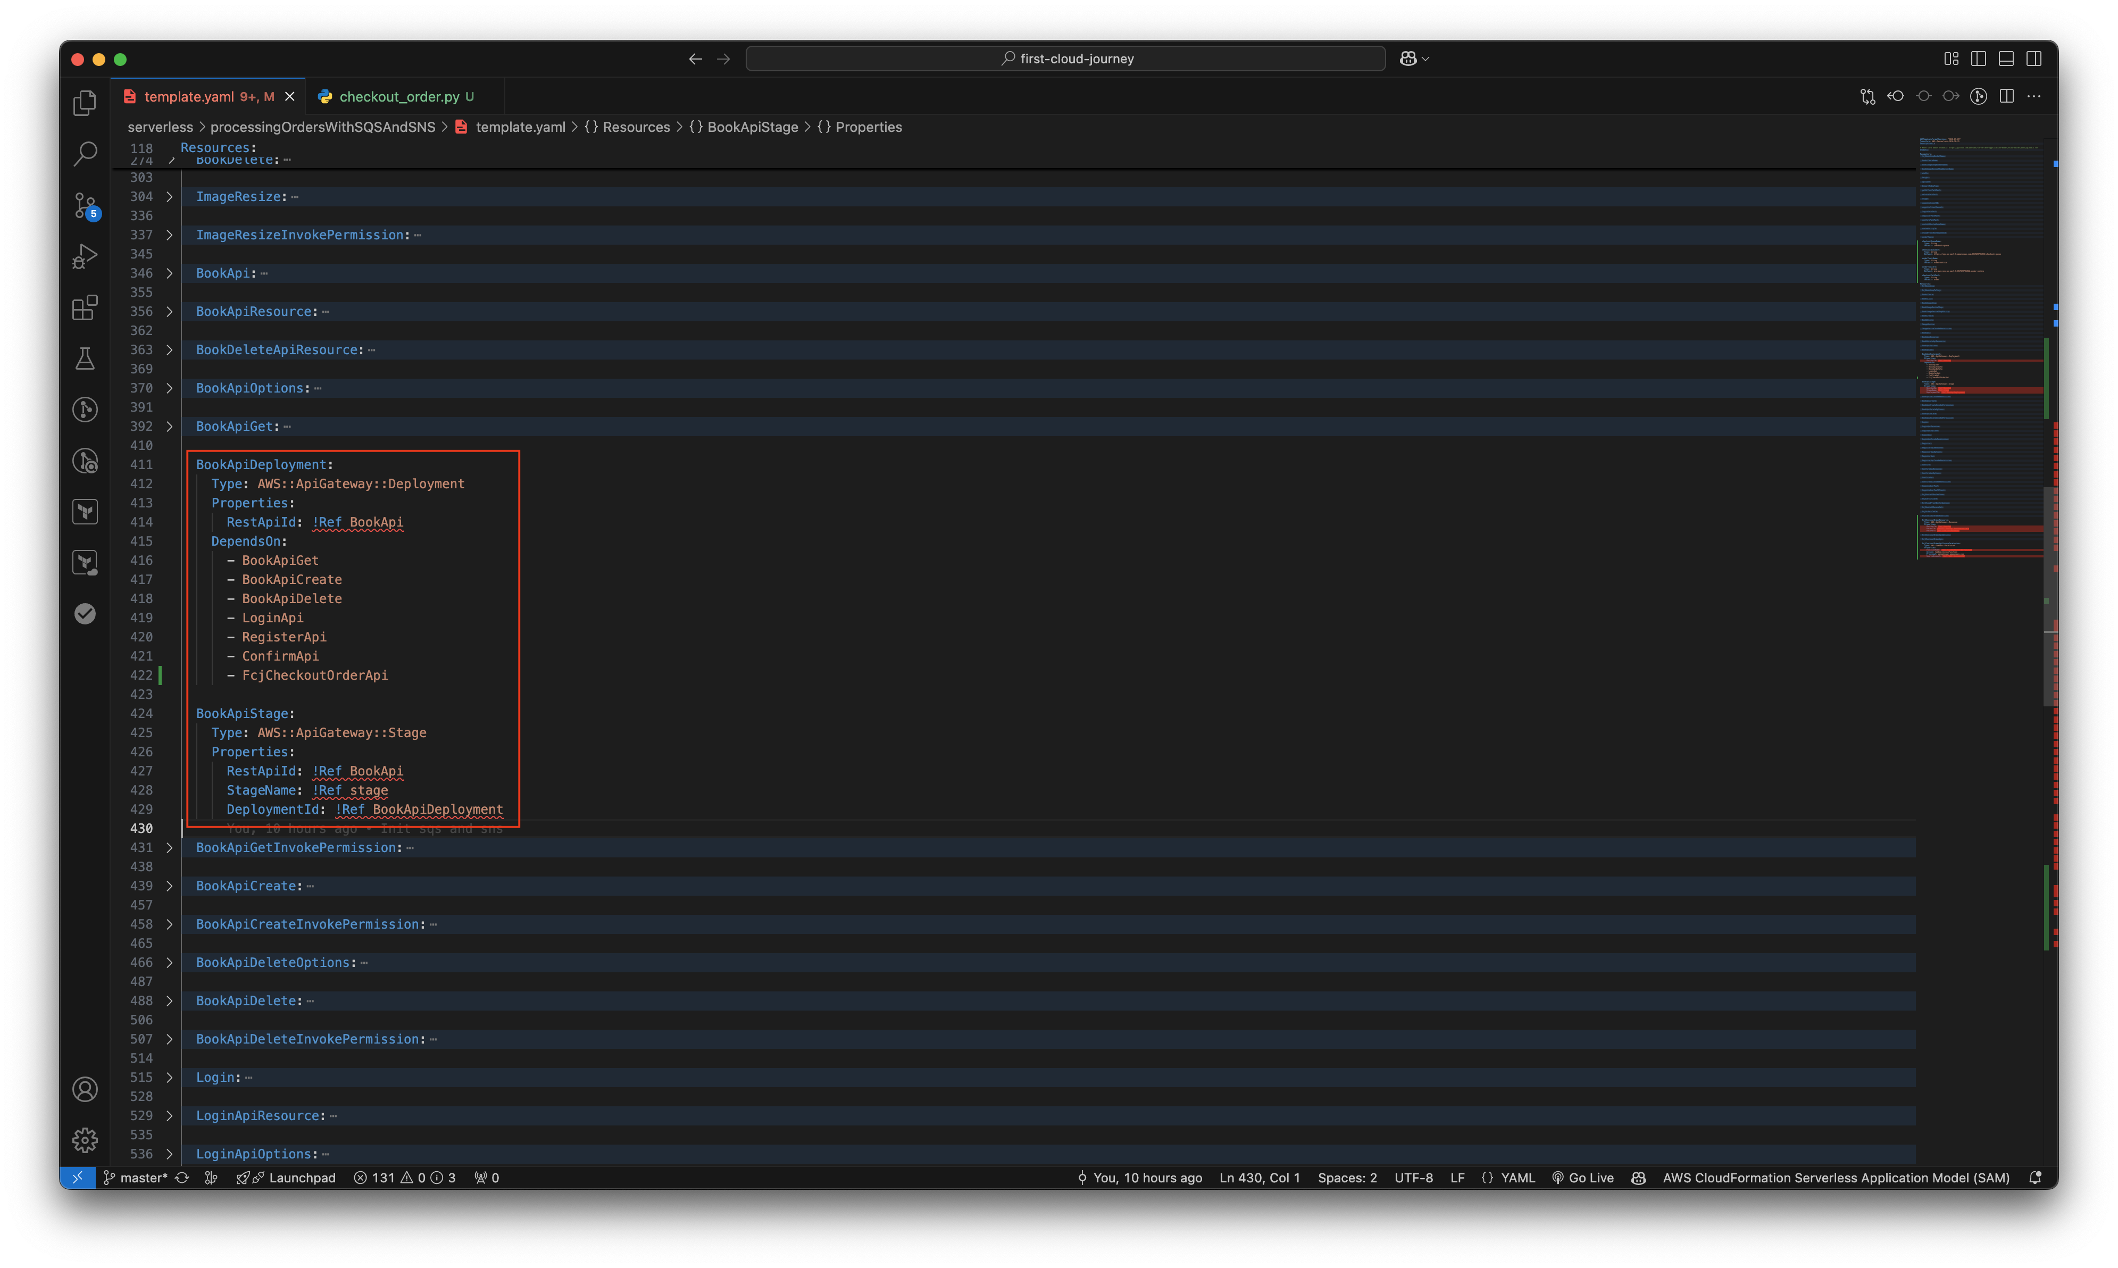Click the synchronize changes icon in status bar

tap(182, 1178)
